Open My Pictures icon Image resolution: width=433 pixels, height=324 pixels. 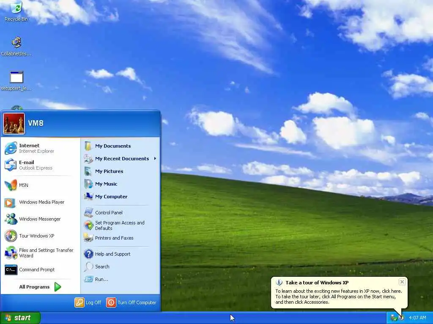point(88,171)
